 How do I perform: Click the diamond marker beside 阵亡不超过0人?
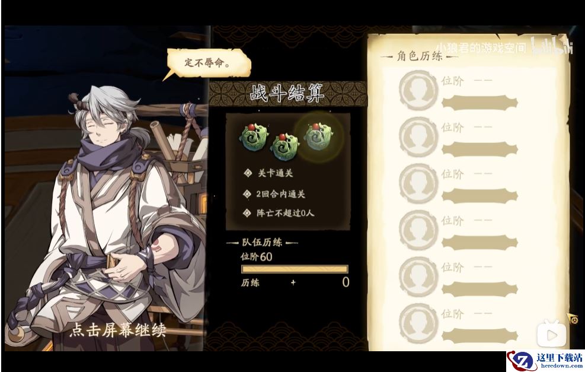(247, 213)
